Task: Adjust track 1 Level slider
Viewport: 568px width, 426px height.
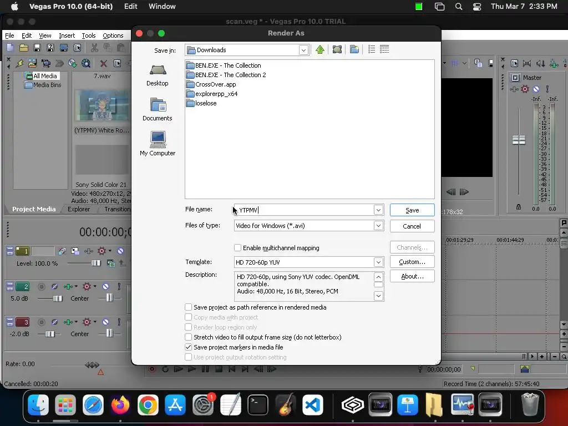Action: click(96, 263)
